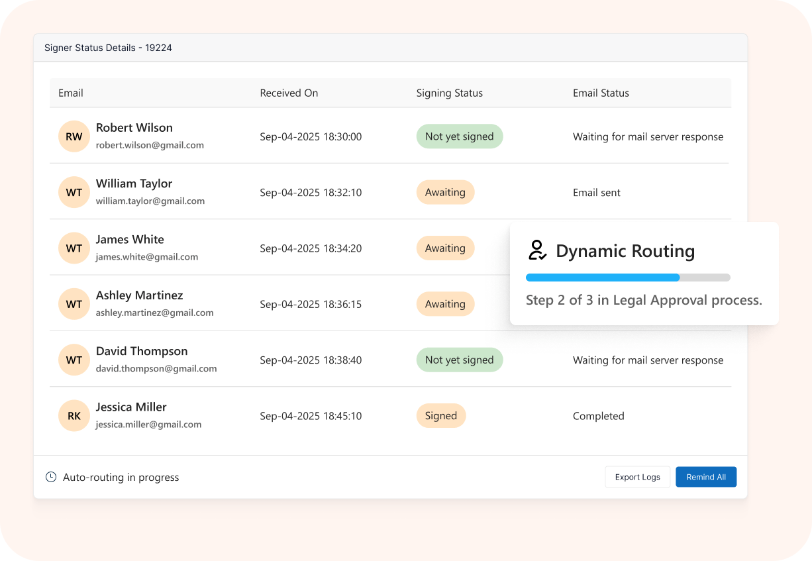Open robert.wilson@gmail.com email address

(x=150, y=145)
